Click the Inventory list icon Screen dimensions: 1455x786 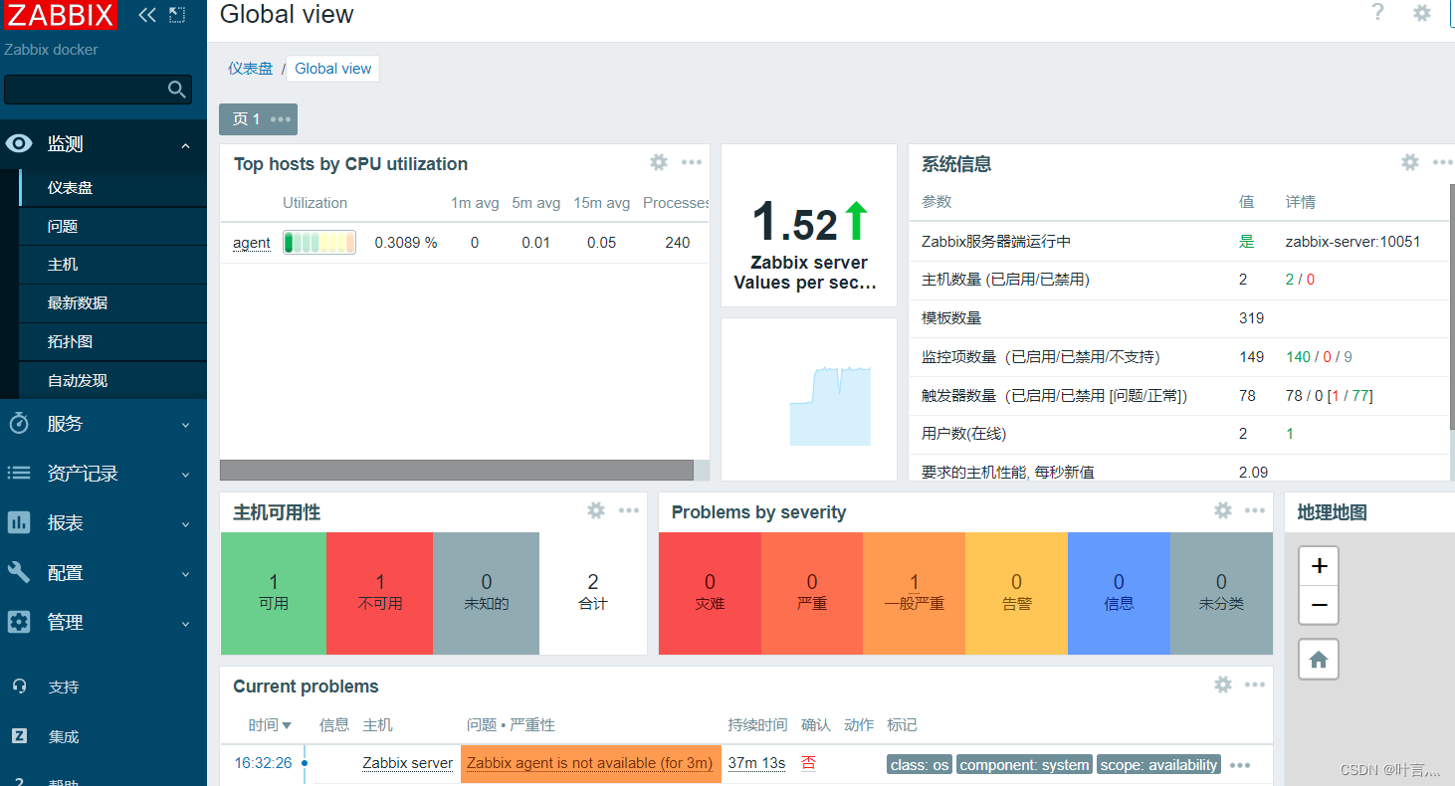(x=19, y=473)
